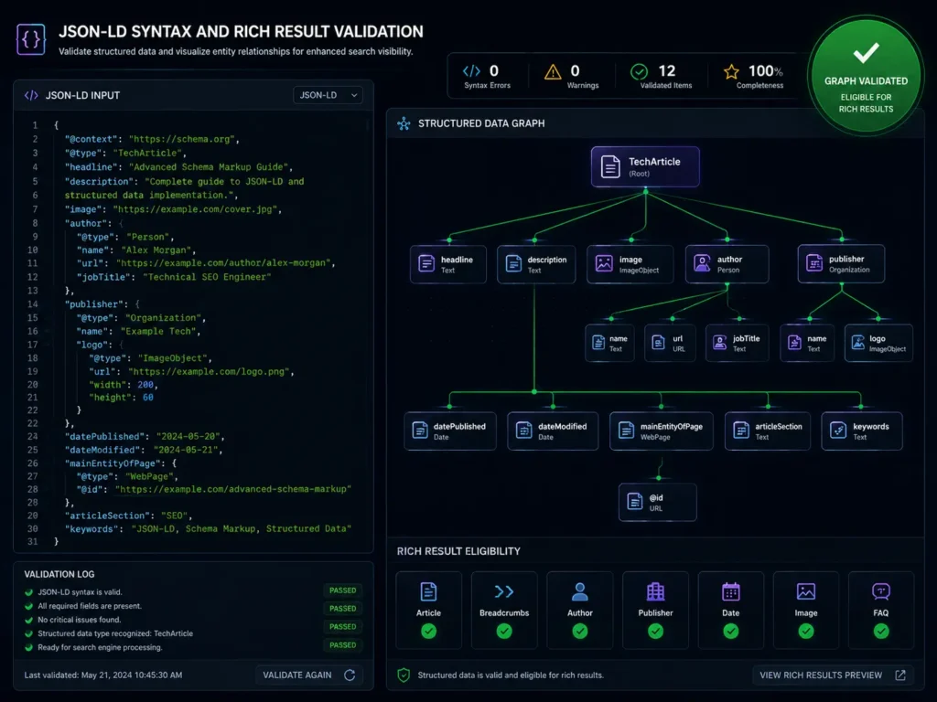Collapse the "author" block on line 8
The width and height of the screenshot is (937, 702).
122,223
